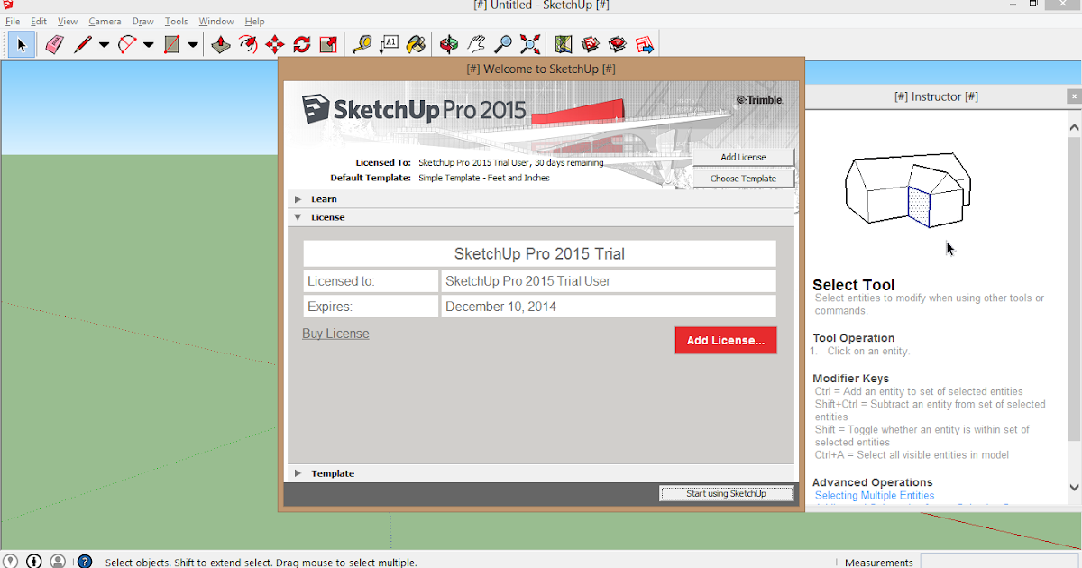Click 'SketchUp Pro 2015 Trial User' cell
1082x568 pixels.
click(x=609, y=281)
